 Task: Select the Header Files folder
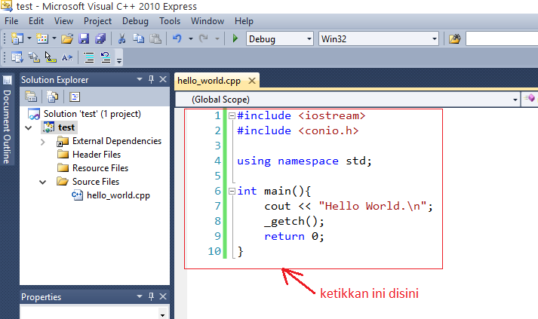[x=97, y=155]
